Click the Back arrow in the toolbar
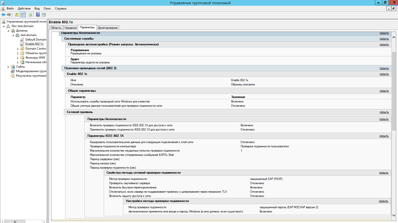The image size is (398, 223). (3, 15)
